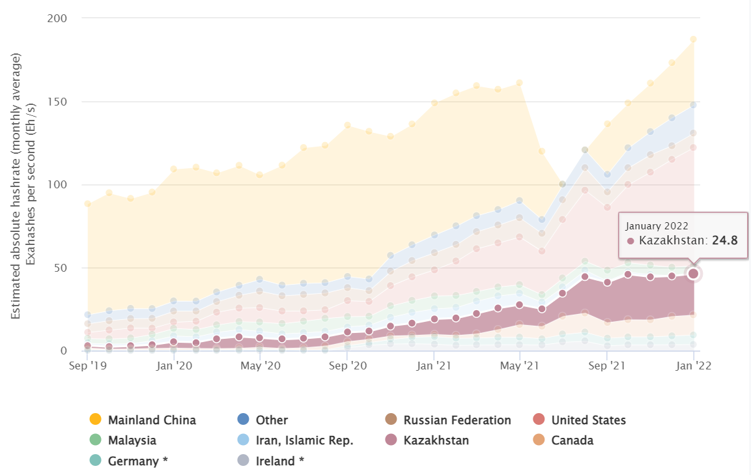This screenshot has width=751, height=475.
Task: Click Mainland China top data point Jan '22
Action: [x=693, y=39]
